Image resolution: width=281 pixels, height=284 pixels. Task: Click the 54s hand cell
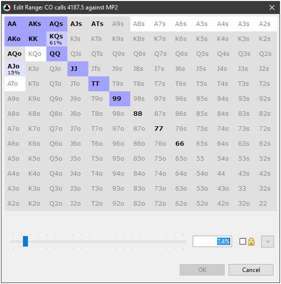point(224,159)
